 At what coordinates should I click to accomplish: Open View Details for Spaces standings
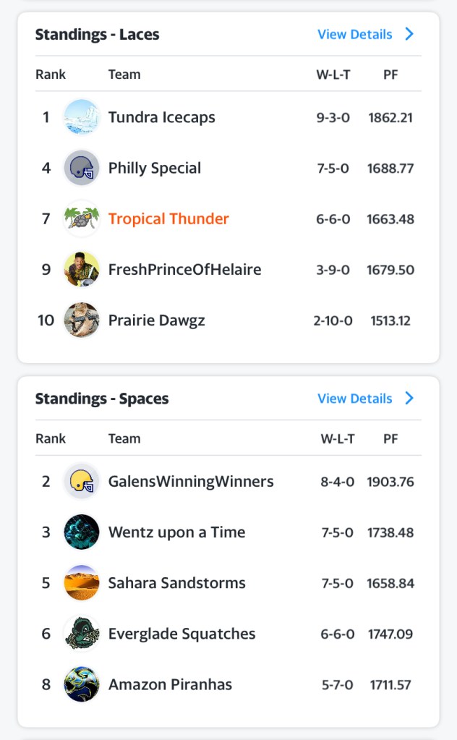pos(354,399)
